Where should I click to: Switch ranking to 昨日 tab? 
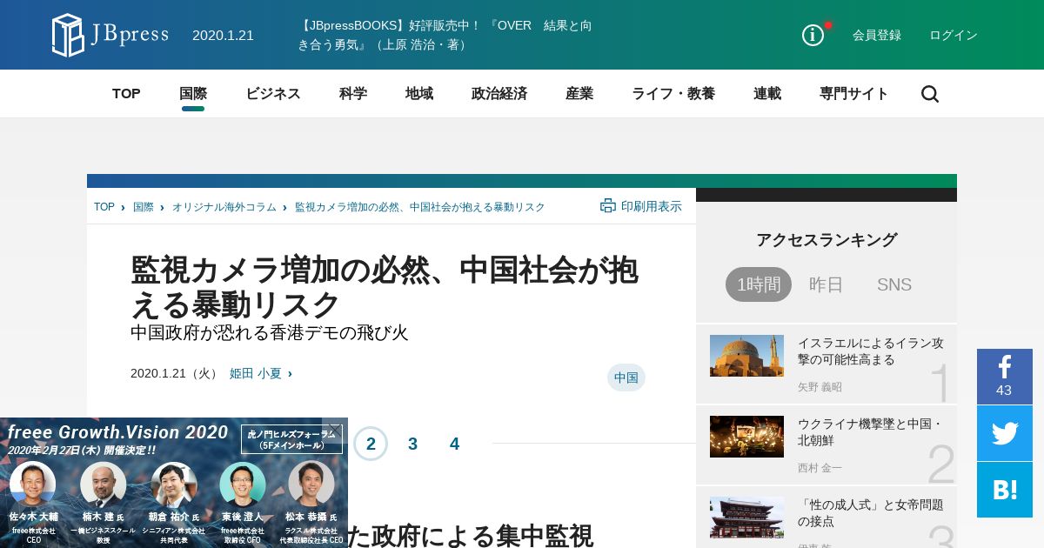point(826,284)
